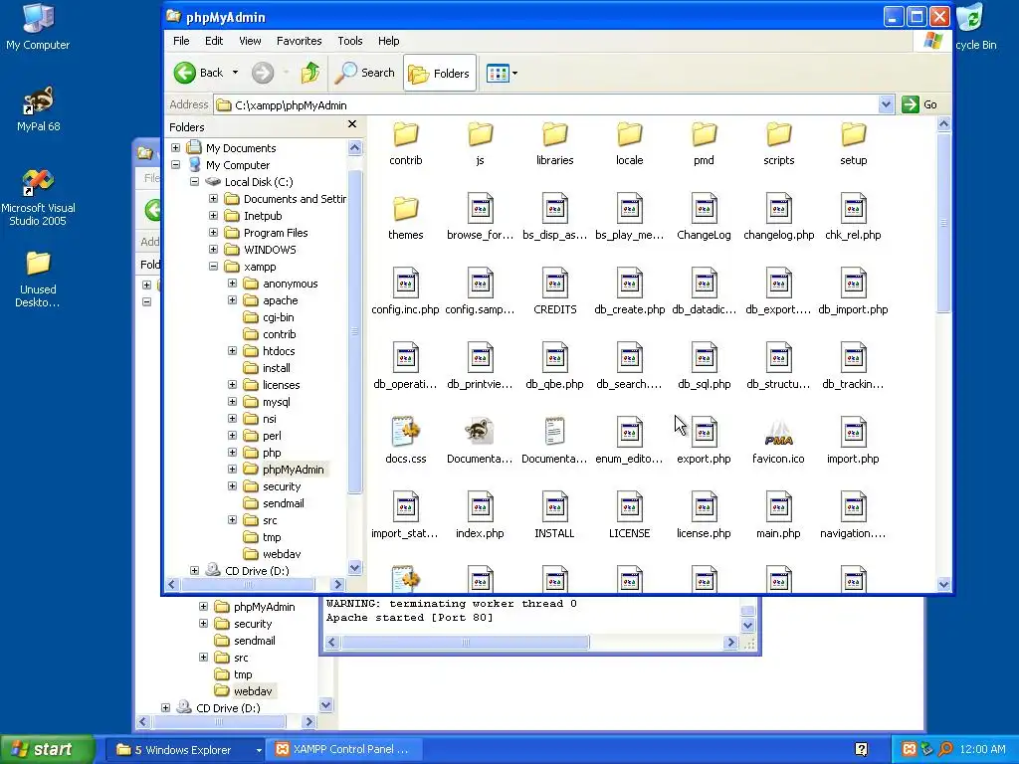Open the Back history dropdown arrow

[x=235, y=73]
